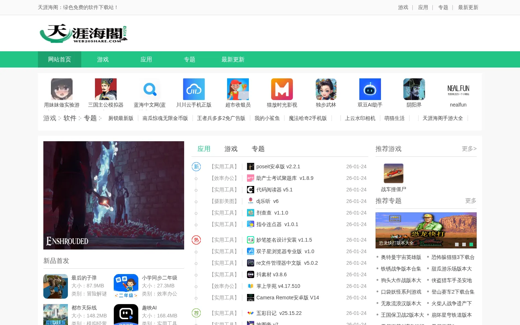Click the 剂查查 small icon
The height and width of the screenshot is (325, 520).
coord(251,213)
